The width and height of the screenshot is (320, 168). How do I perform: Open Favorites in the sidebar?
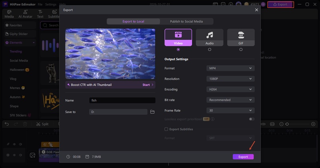coord(20,25)
